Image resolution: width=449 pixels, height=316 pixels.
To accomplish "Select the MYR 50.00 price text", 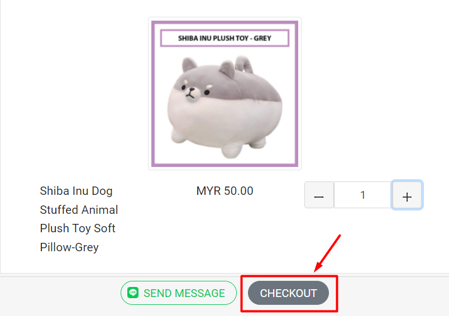I will (225, 191).
